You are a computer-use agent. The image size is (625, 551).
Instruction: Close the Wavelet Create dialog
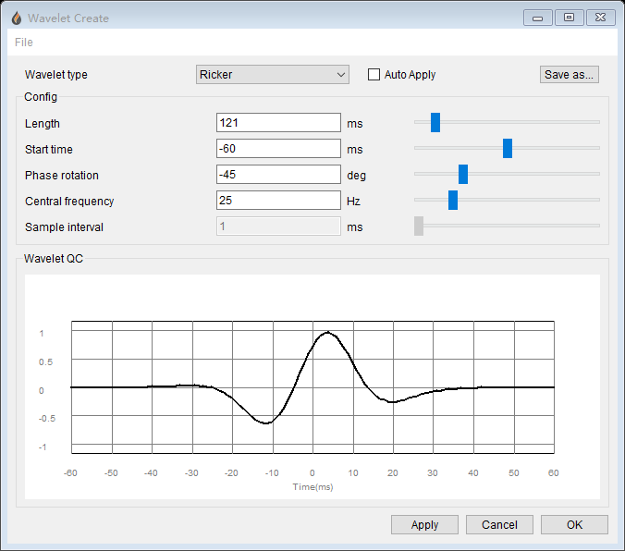tap(600, 17)
